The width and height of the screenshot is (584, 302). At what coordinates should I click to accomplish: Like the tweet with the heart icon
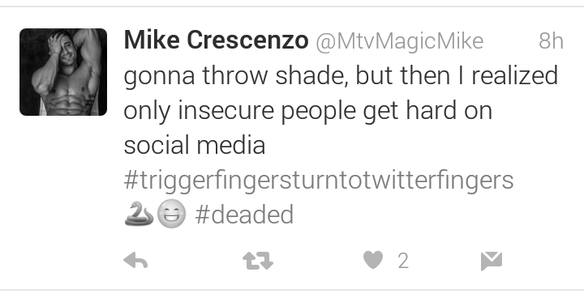click(x=373, y=260)
